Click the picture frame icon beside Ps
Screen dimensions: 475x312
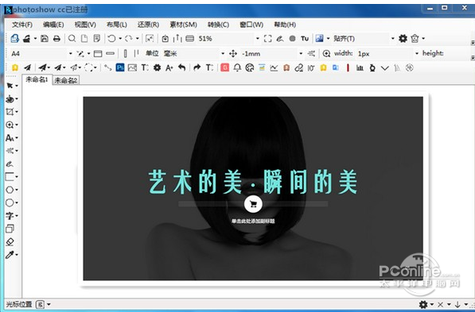point(132,67)
